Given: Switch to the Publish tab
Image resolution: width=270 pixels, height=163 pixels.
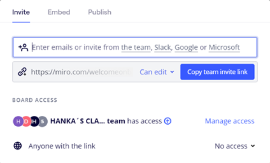Looking at the screenshot, I should pyautogui.click(x=99, y=12).
